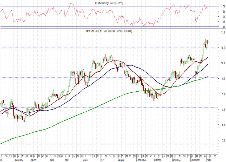Select the OPAP price header text

[109, 31]
